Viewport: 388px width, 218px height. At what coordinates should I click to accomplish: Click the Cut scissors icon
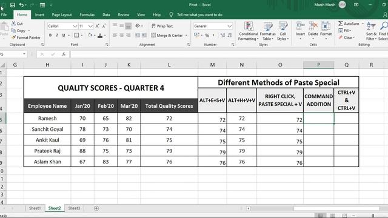tap(13, 24)
